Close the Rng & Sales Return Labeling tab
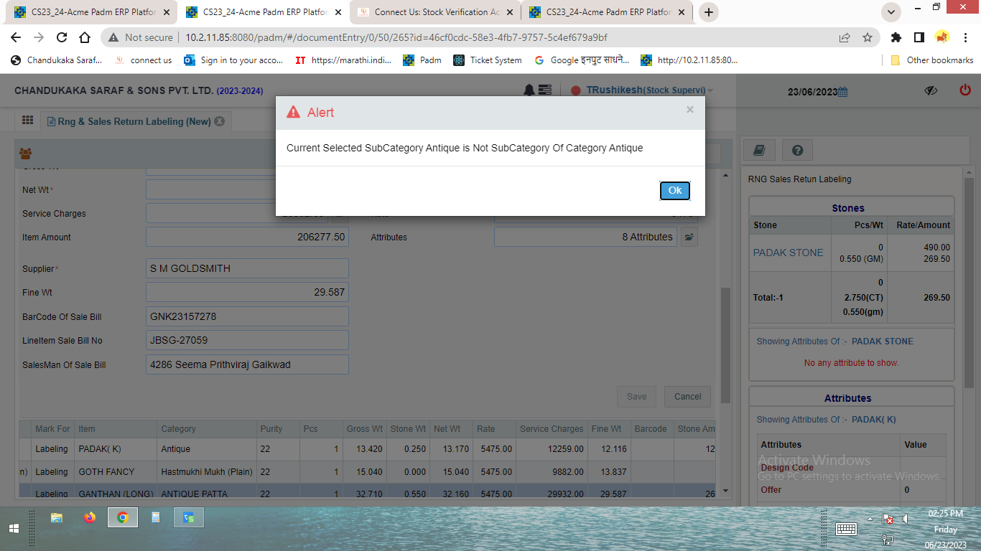The width and height of the screenshot is (981, 551). pos(219,121)
